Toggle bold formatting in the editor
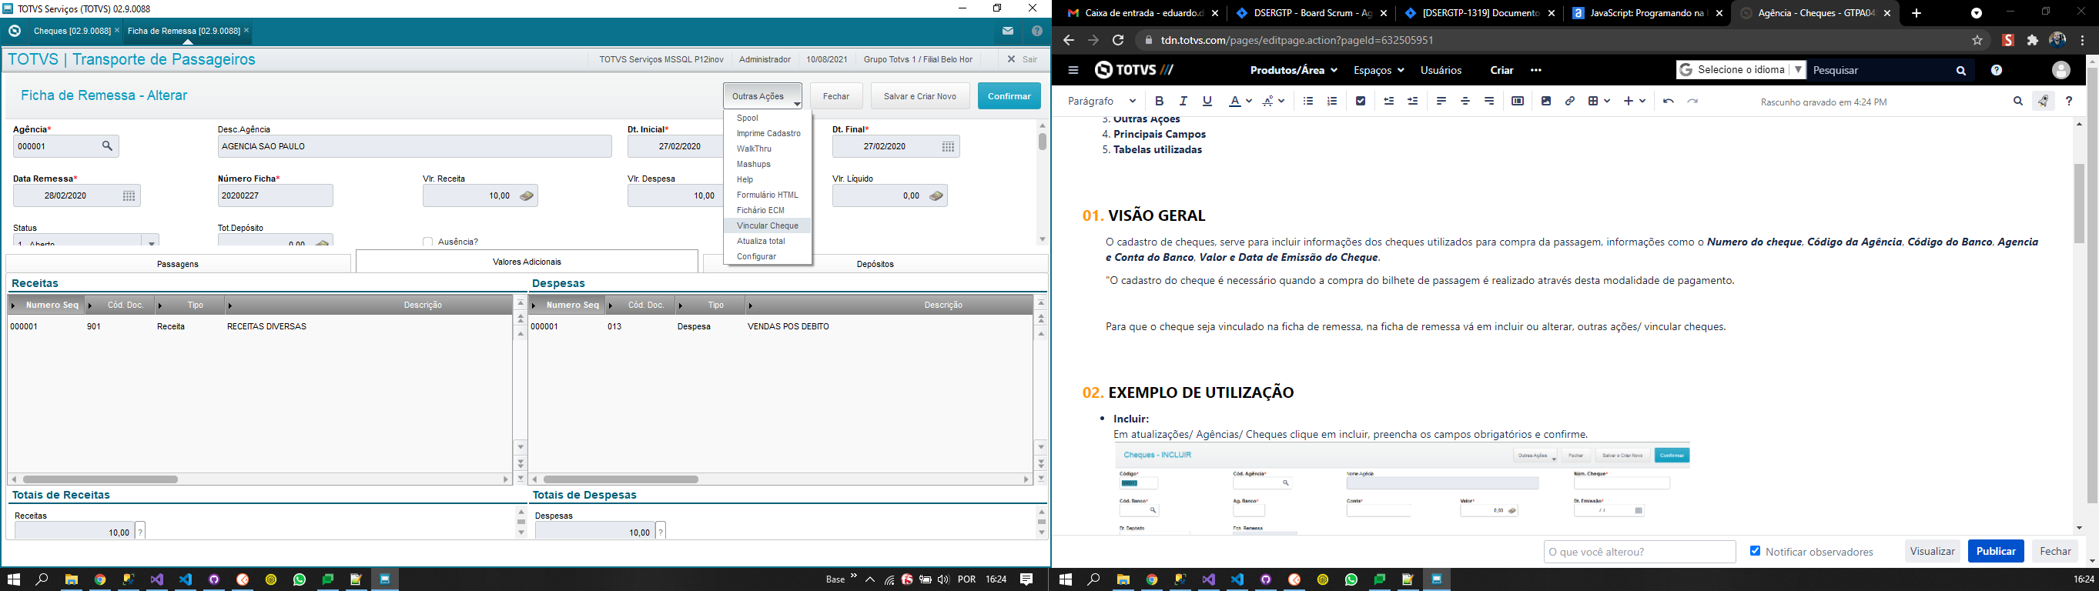This screenshot has height=591, width=2099. click(x=1160, y=101)
